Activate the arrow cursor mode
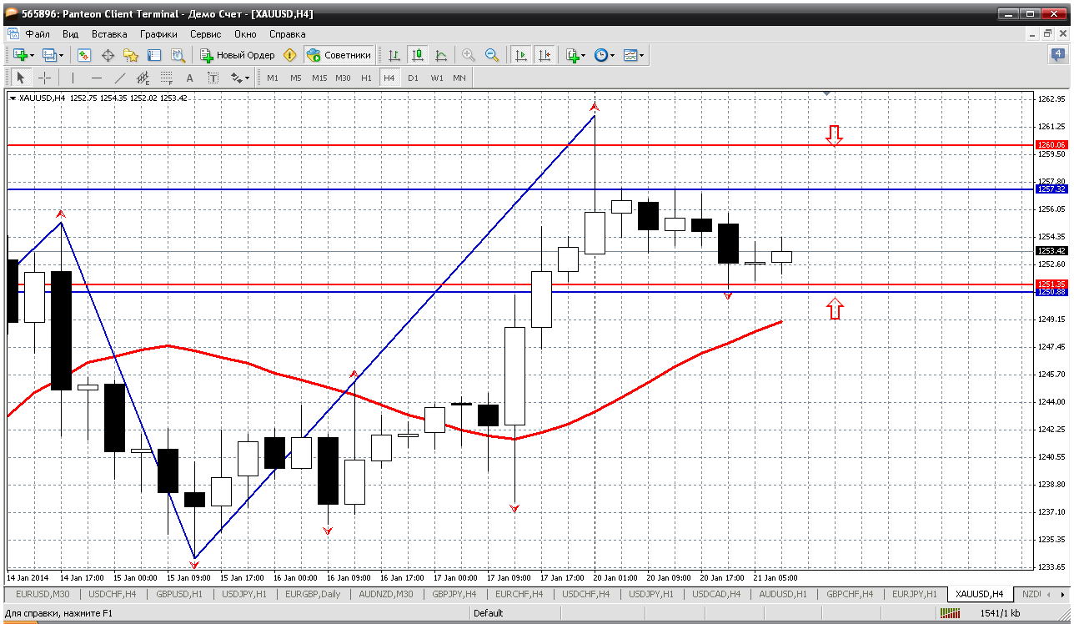1074x624 pixels. (21, 78)
